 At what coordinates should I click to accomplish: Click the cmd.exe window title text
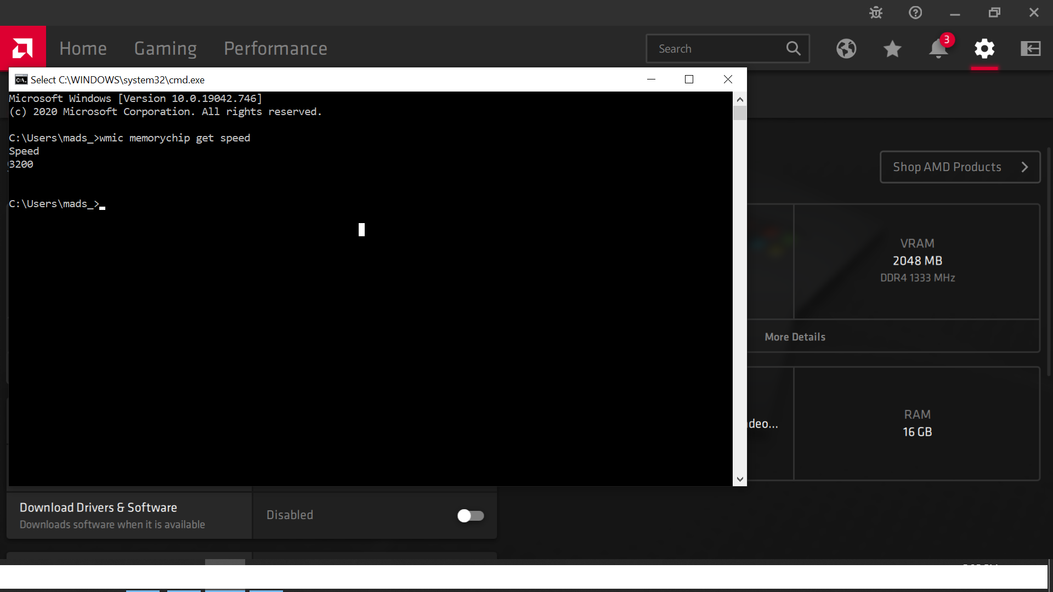click(117, 79)
